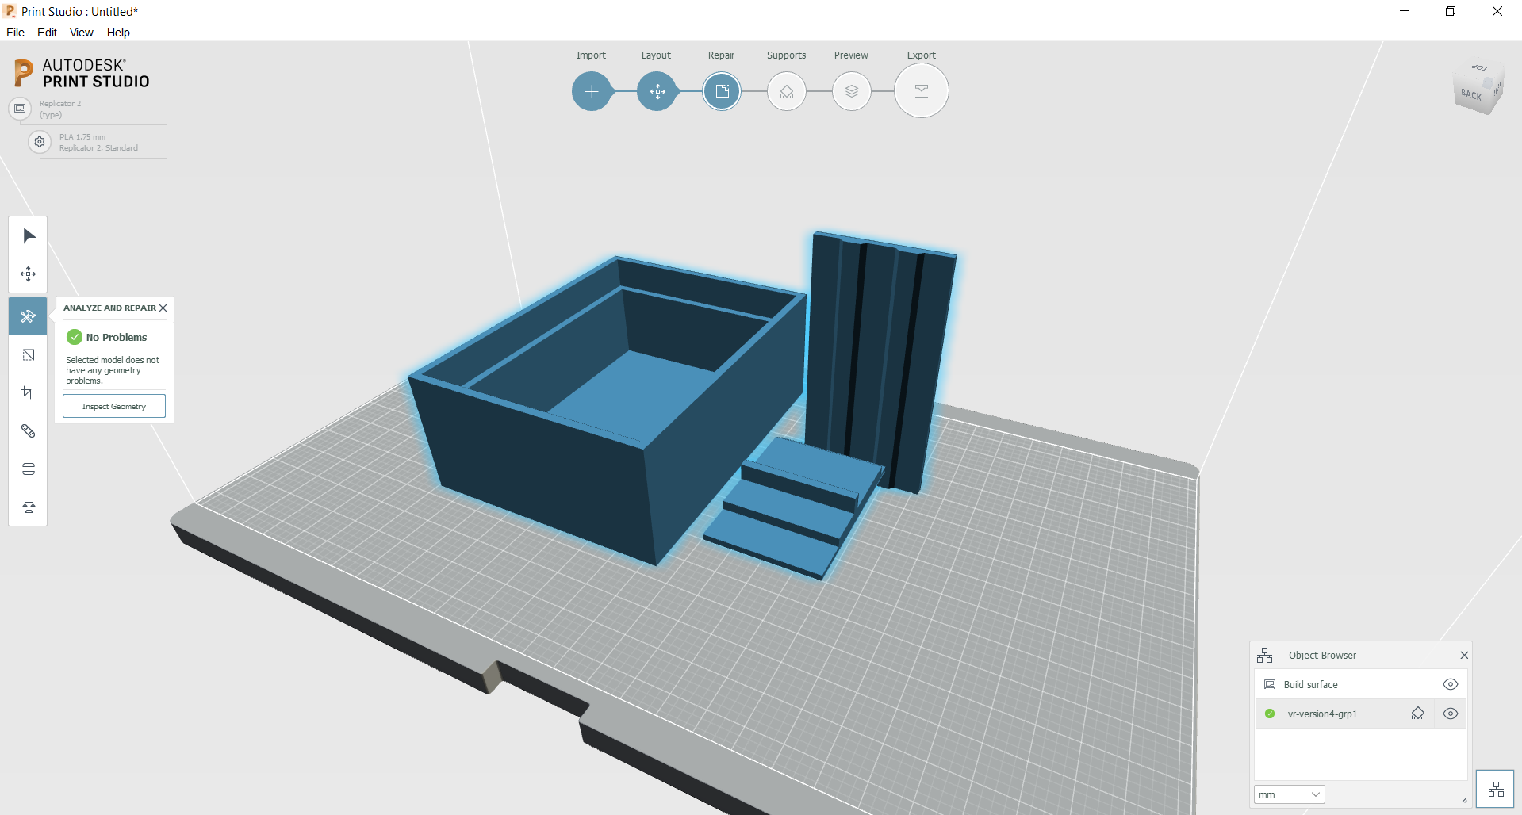Close the Analyze and Repair panel
1522x815 pixels.
[163, 308]
